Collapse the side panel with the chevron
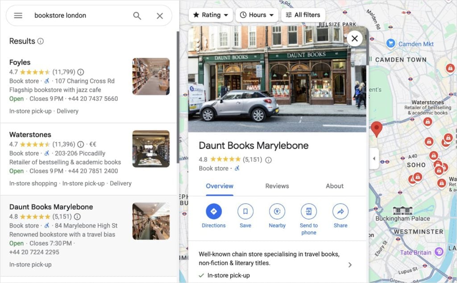 [x=374, y=159]
